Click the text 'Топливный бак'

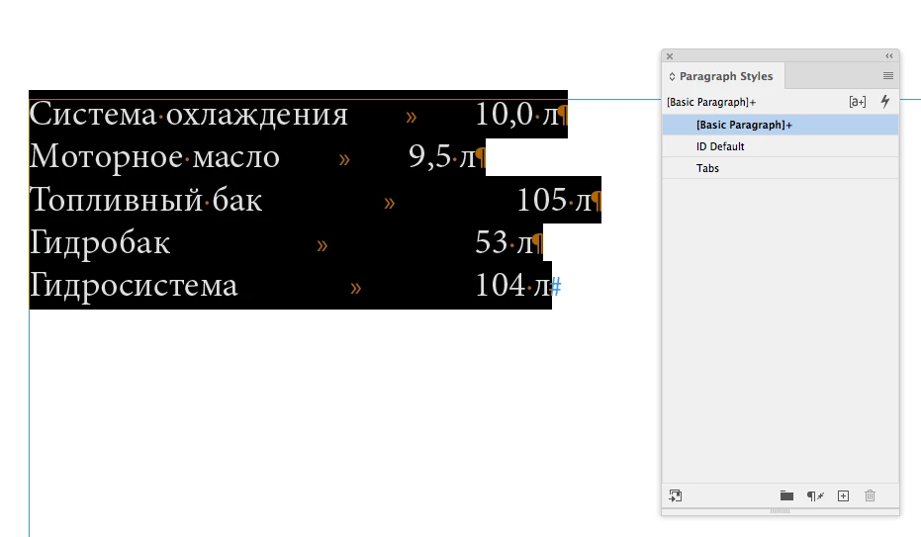click(x=145, y=200)
